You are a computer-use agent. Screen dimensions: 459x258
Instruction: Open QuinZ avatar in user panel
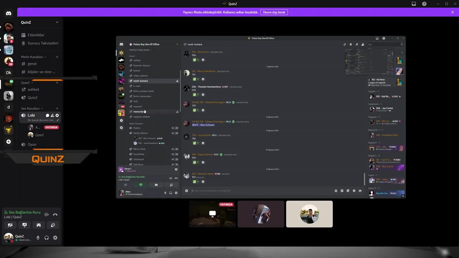tap(9, 238)
